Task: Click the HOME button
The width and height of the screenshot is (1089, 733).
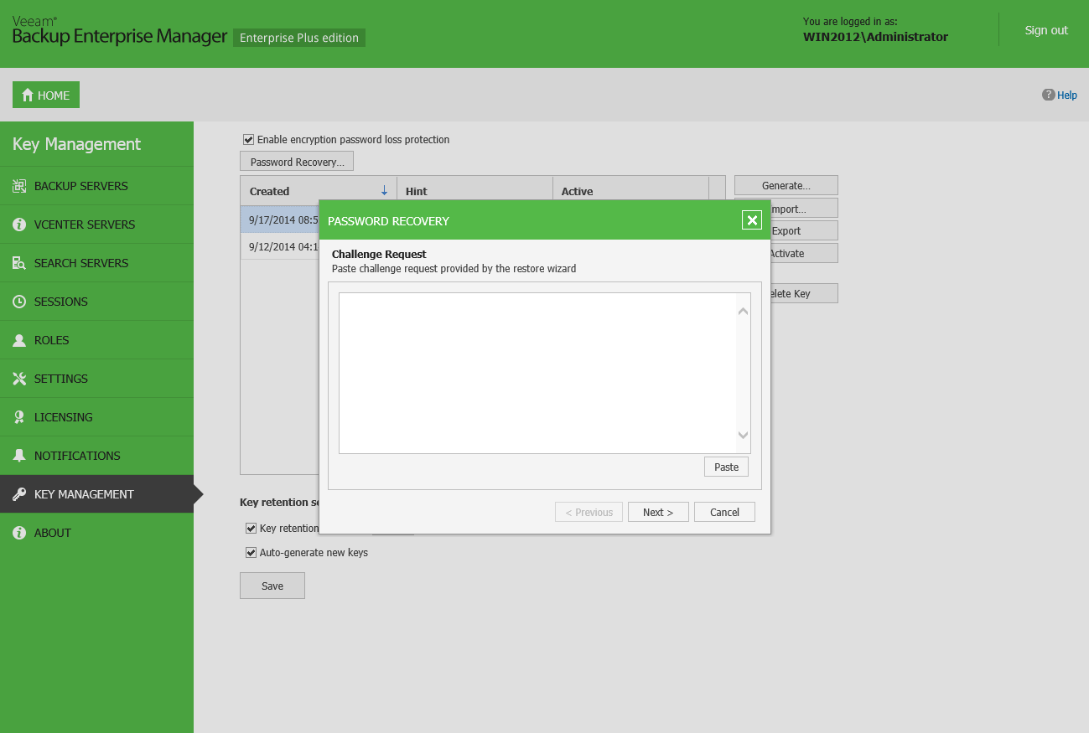Action: (x=46, y=95)
